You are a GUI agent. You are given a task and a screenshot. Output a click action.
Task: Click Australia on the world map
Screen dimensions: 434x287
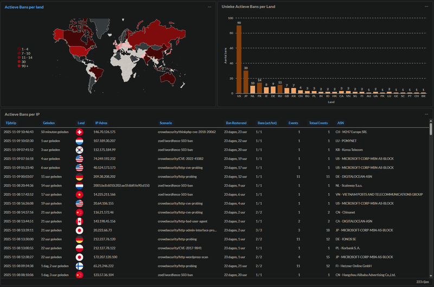[168, 78]
